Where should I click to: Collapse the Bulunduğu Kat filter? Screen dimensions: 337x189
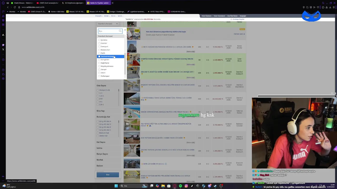point(103,117)
